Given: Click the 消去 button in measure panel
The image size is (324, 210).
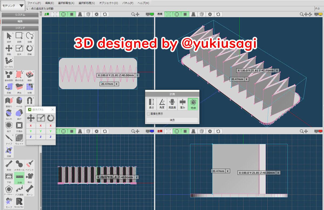Looking at the screenshot, I should (172, 120).
